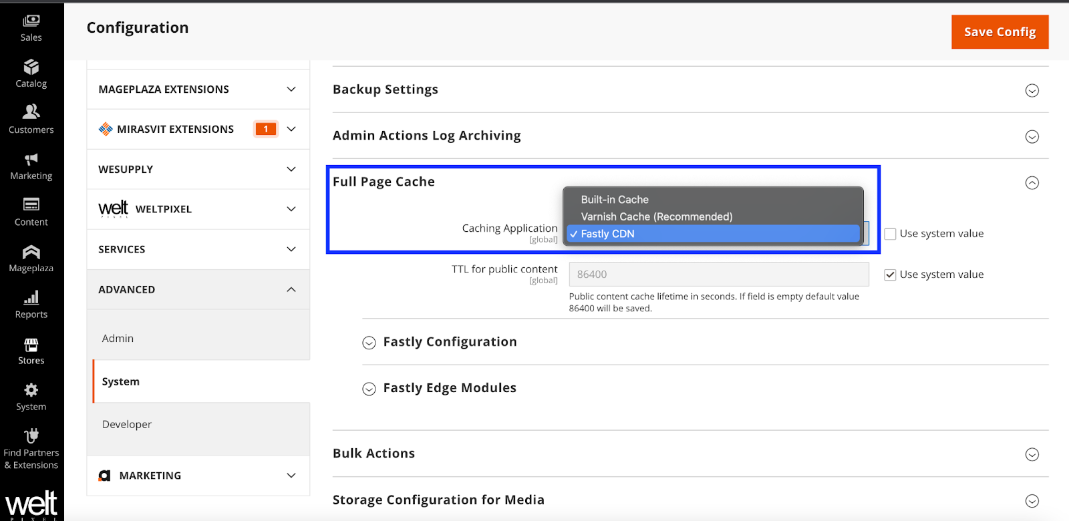Click the Save Config button

click(1000, 32)
